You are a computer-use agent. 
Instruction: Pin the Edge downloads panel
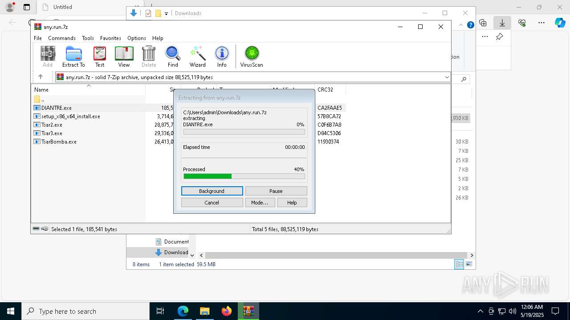500,37
